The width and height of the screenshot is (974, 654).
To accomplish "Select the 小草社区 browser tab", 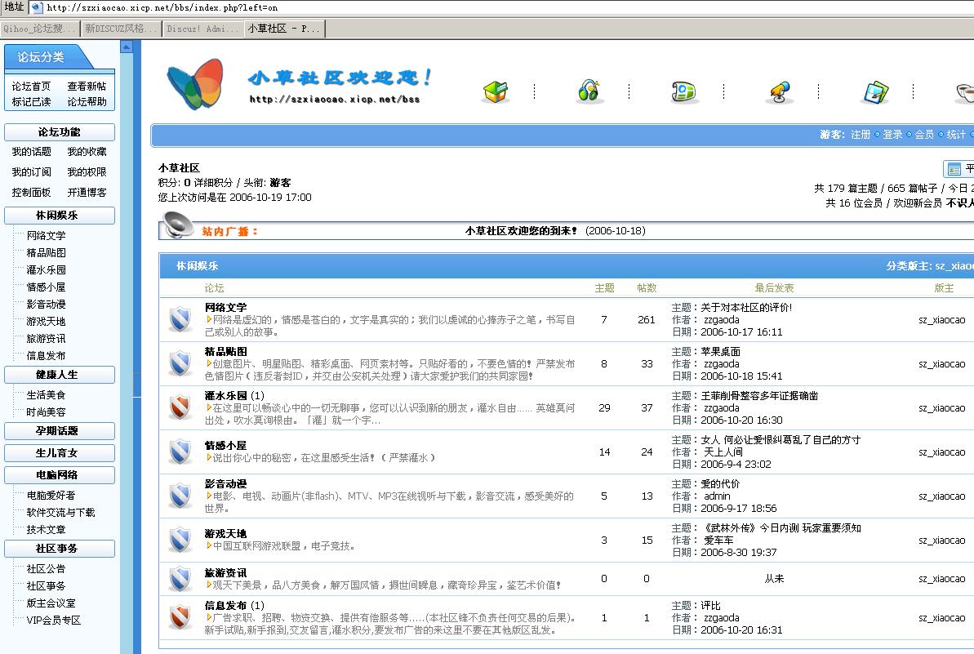I will click(284, 29).
